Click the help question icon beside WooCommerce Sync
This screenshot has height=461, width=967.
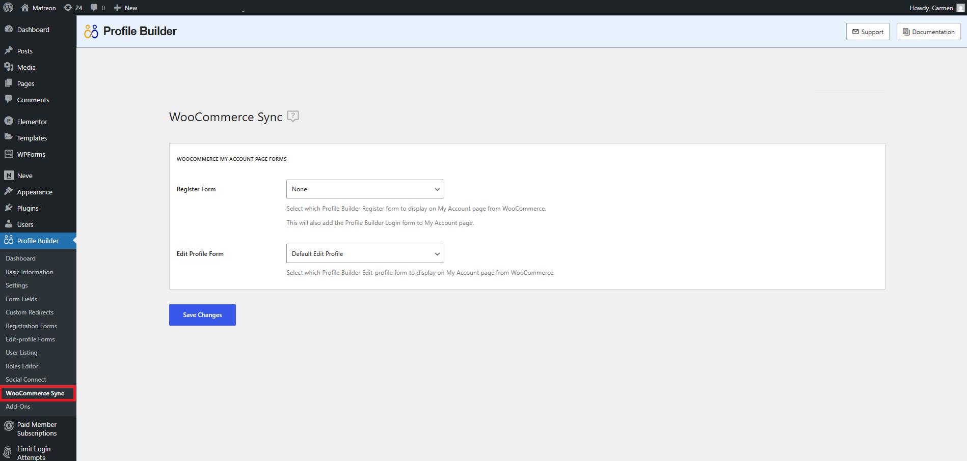293,117
